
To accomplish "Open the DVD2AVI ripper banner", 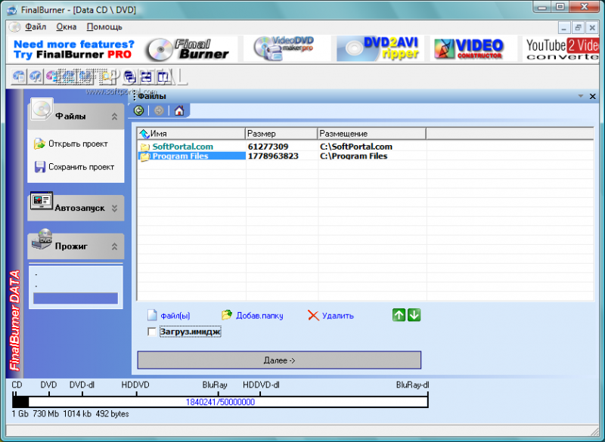I will click(x=380, y=48).
